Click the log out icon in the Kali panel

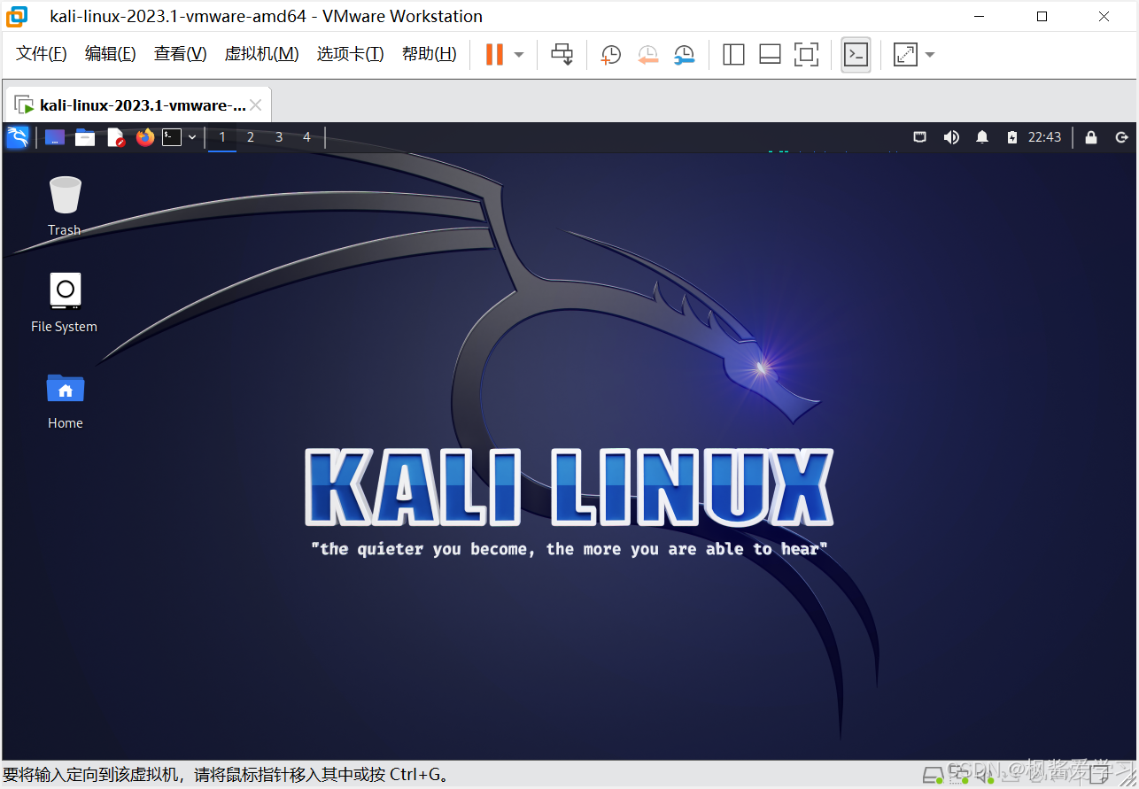1121,137
